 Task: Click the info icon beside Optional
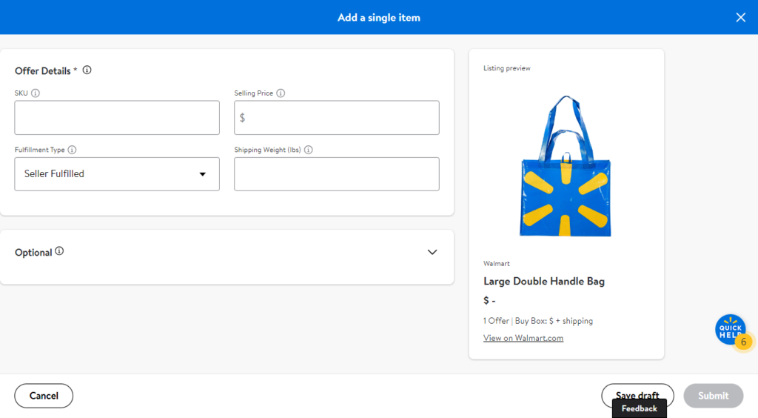pyautogui.click(x=59, y=251)
